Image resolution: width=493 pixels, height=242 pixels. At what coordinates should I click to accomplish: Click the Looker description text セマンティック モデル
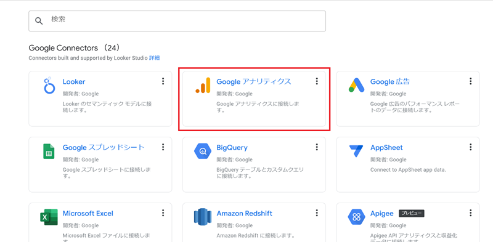click(x=110, y=104)
